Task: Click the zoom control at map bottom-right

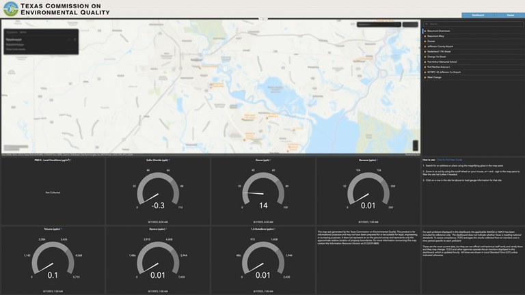Action: pyautogui.click(x=415, y=145)
